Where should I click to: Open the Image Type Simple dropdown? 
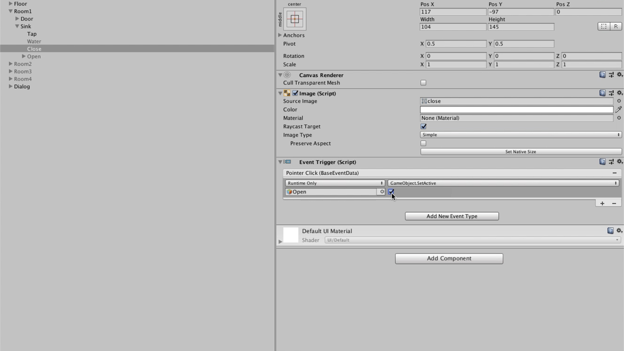(520, 135)
